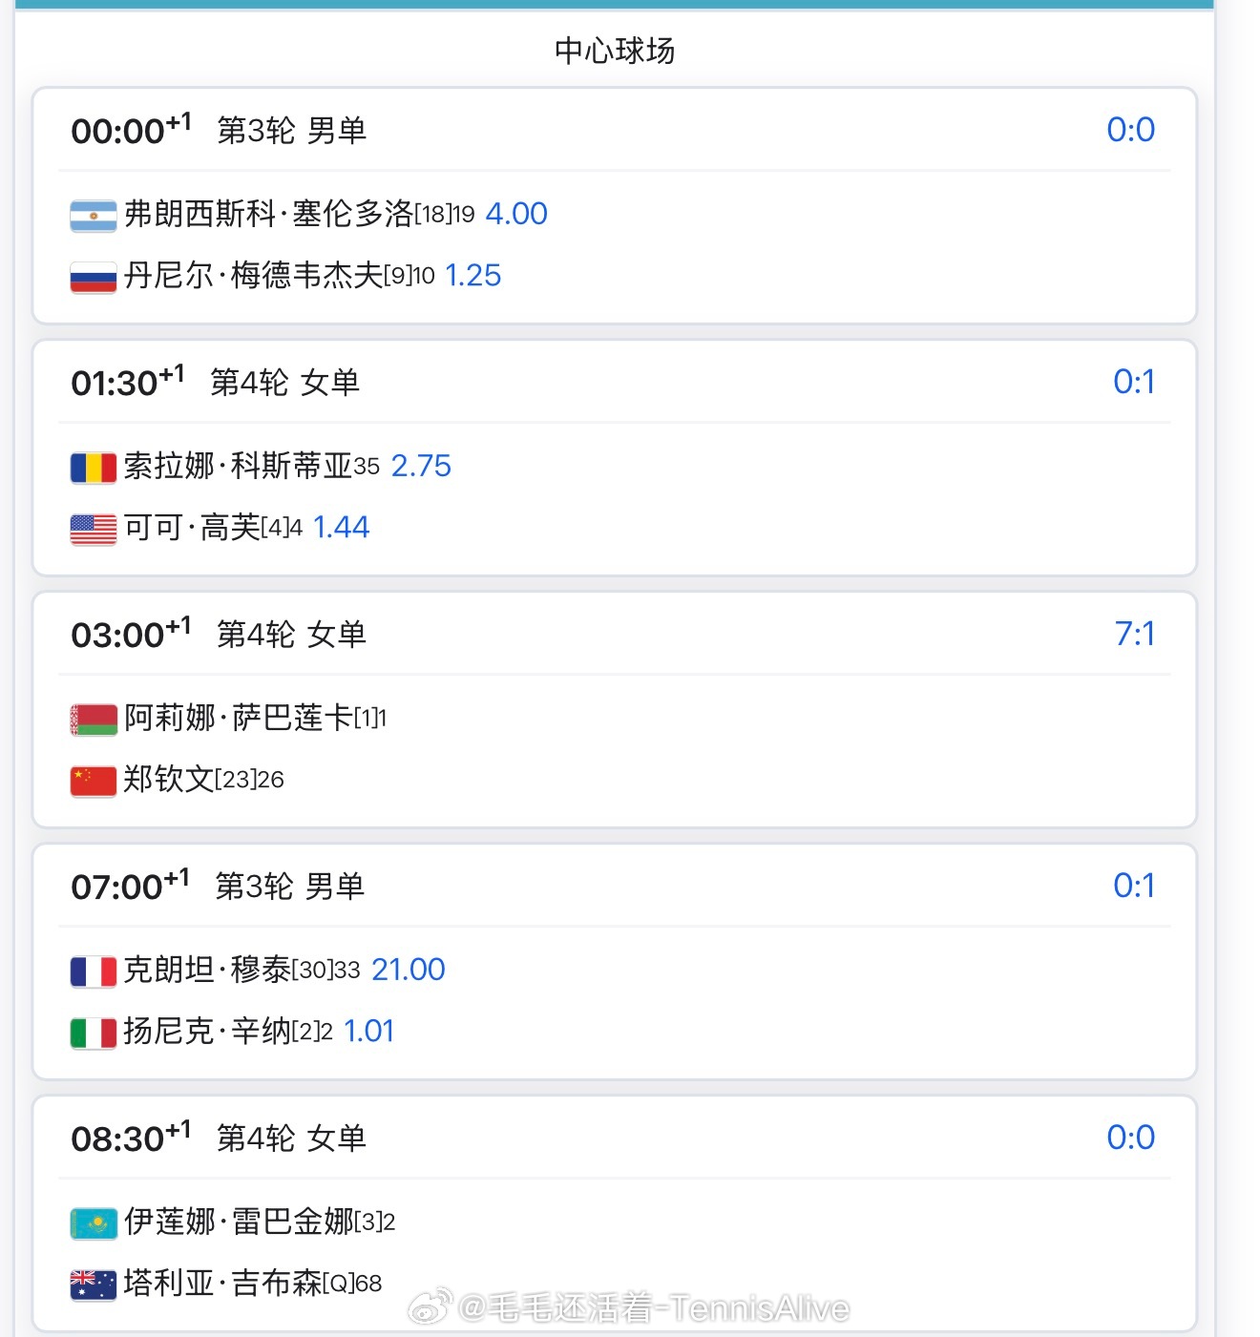
Task: Click the China flag beside 郑钦文
Action: (x=94, y=781)
